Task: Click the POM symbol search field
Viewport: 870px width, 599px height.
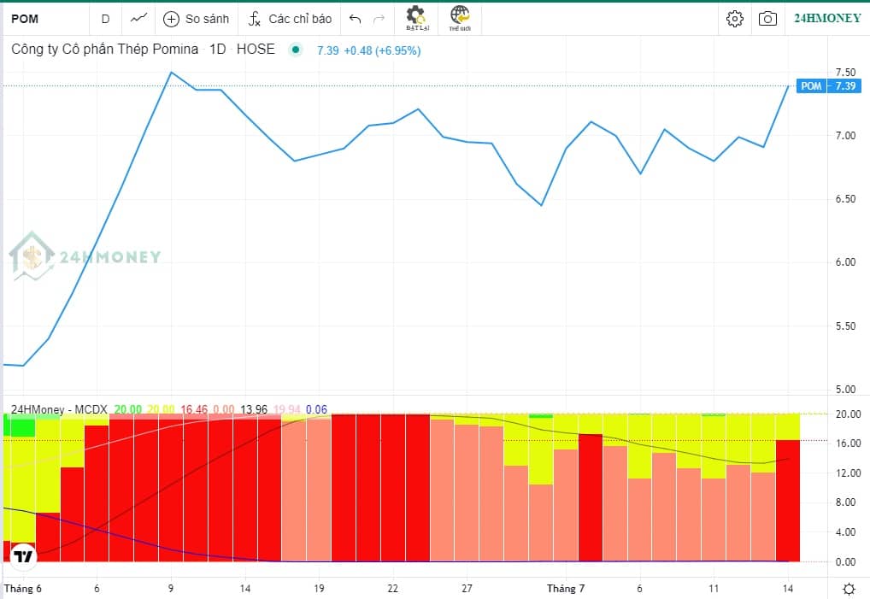Action: tap(46, 19)
